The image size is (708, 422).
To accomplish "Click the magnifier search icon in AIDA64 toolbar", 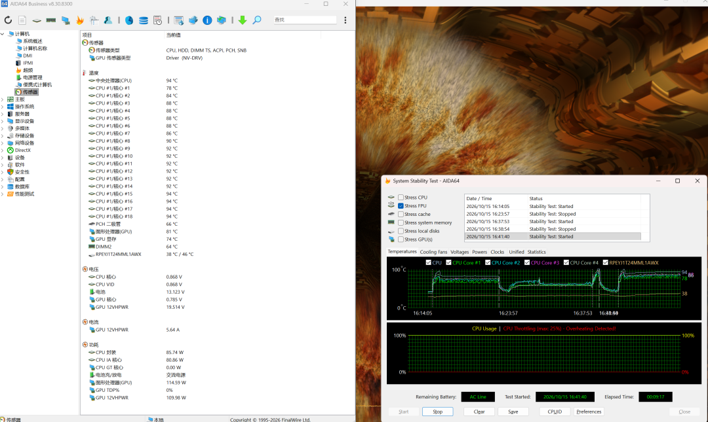I will [x=257, y=20].
